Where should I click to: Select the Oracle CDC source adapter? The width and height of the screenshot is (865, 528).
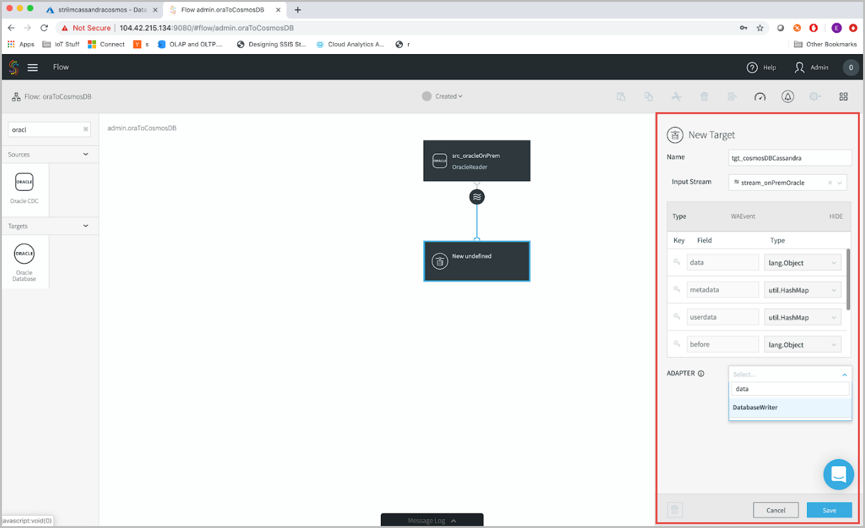tap(24, 189)
